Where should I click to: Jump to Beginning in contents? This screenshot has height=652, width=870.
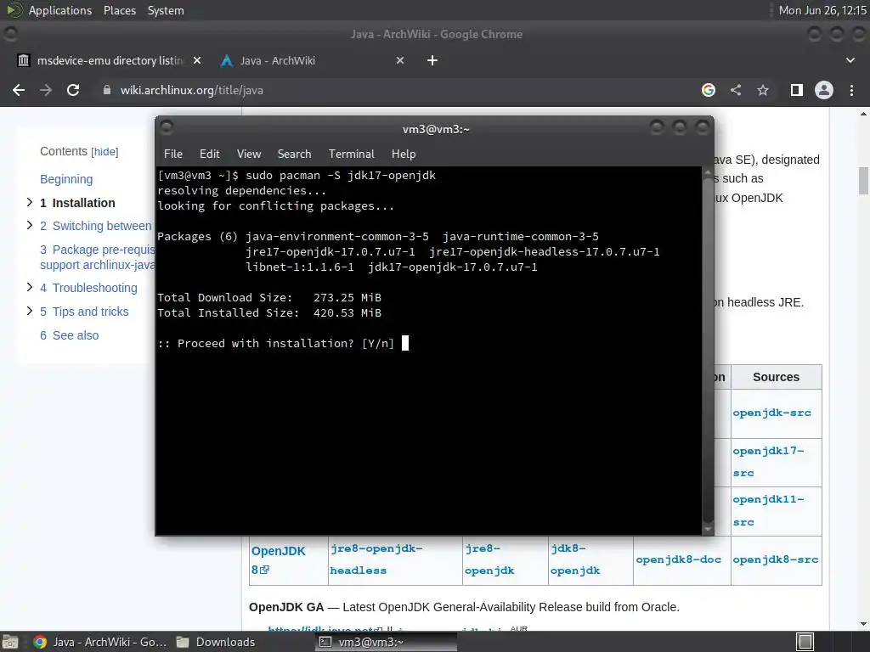point(66,179)
